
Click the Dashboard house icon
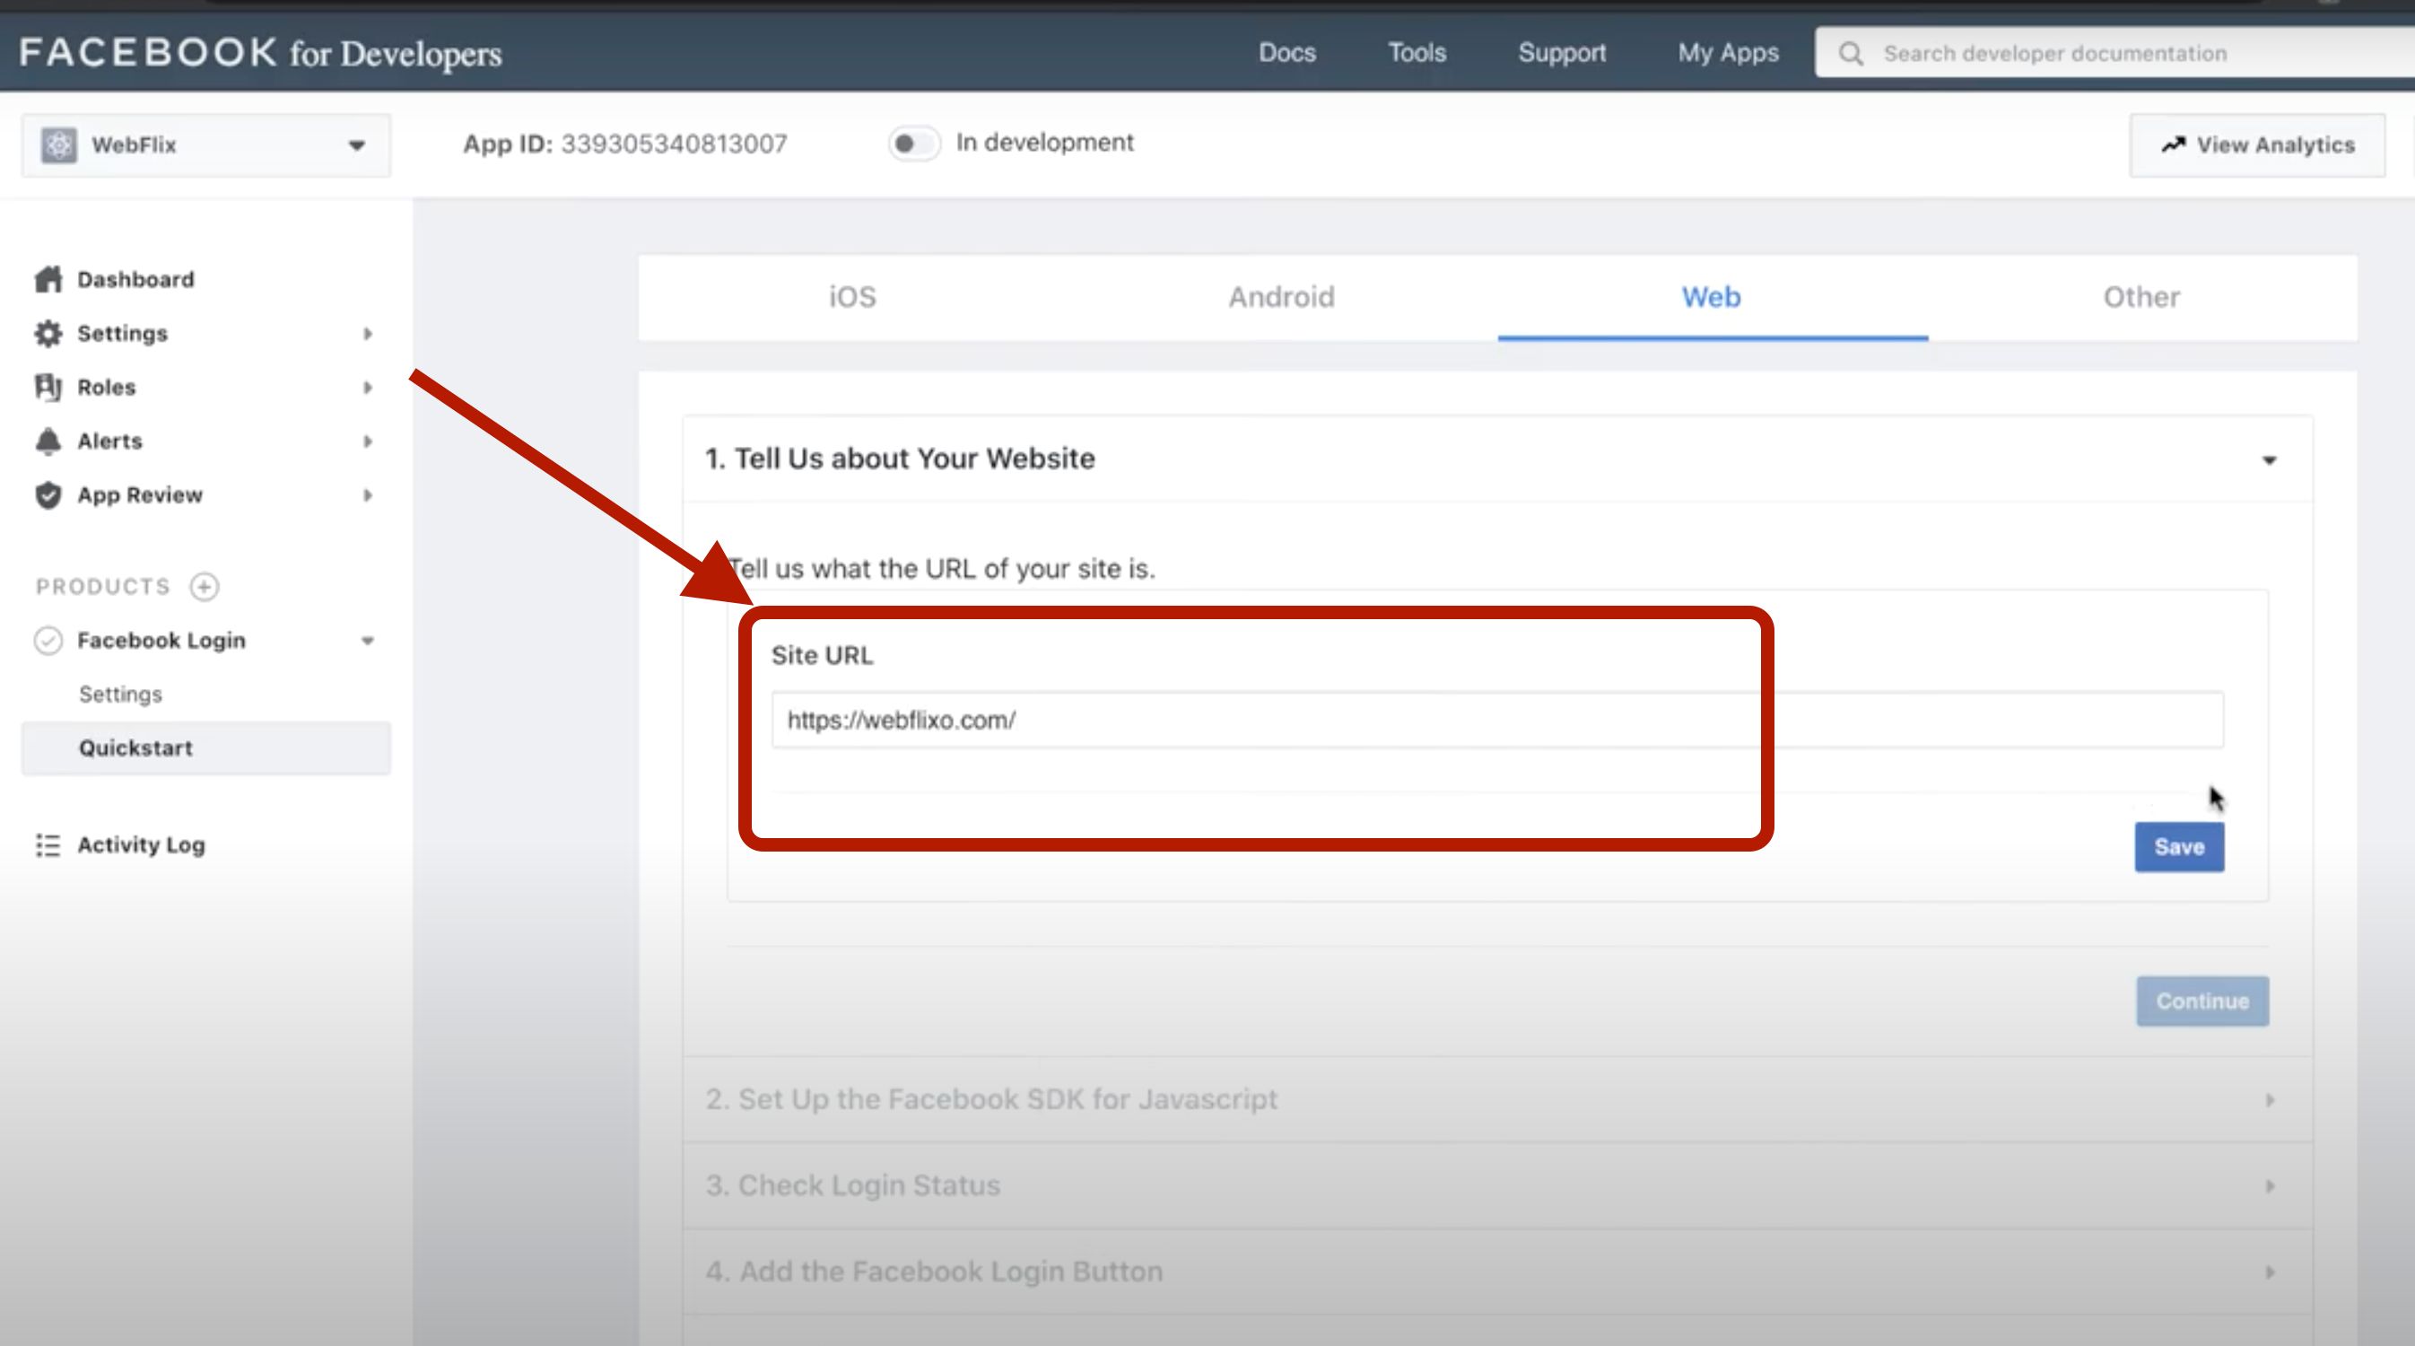(x=48, y=279)
